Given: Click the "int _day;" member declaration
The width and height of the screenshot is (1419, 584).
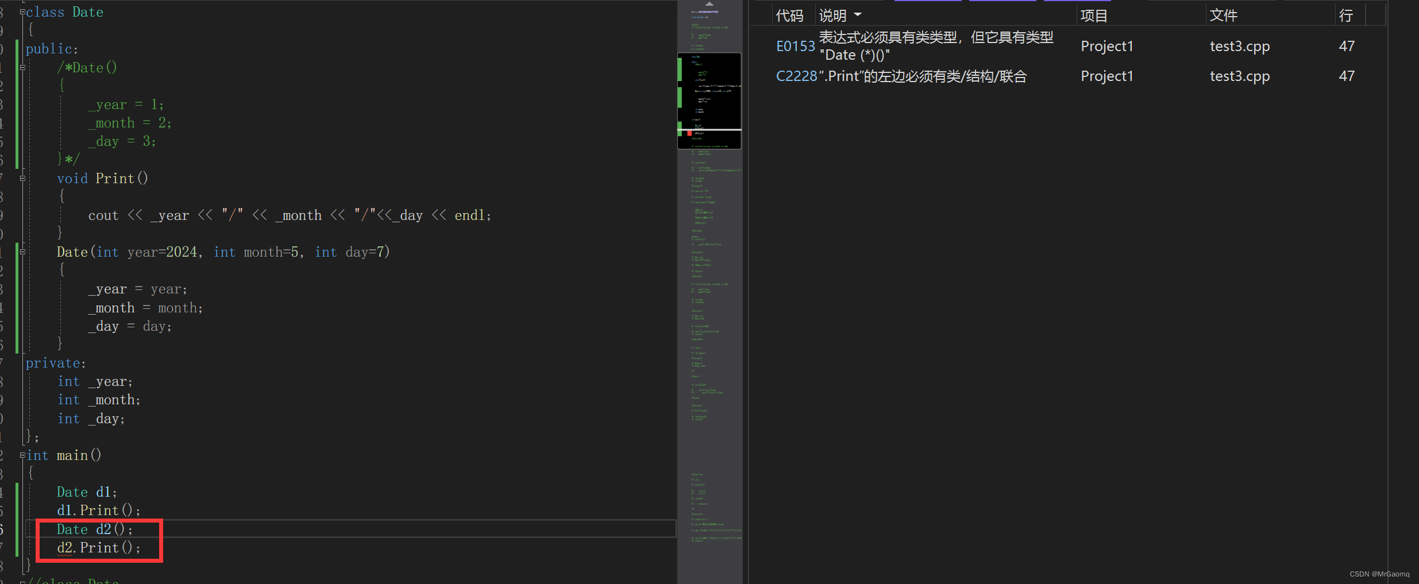Looking at the screenshot, I should click(91, 418).
